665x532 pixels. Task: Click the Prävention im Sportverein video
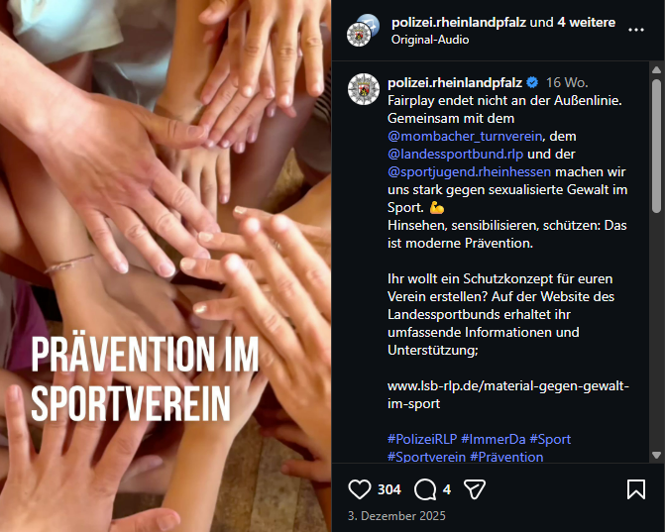(x=166, y=266)
